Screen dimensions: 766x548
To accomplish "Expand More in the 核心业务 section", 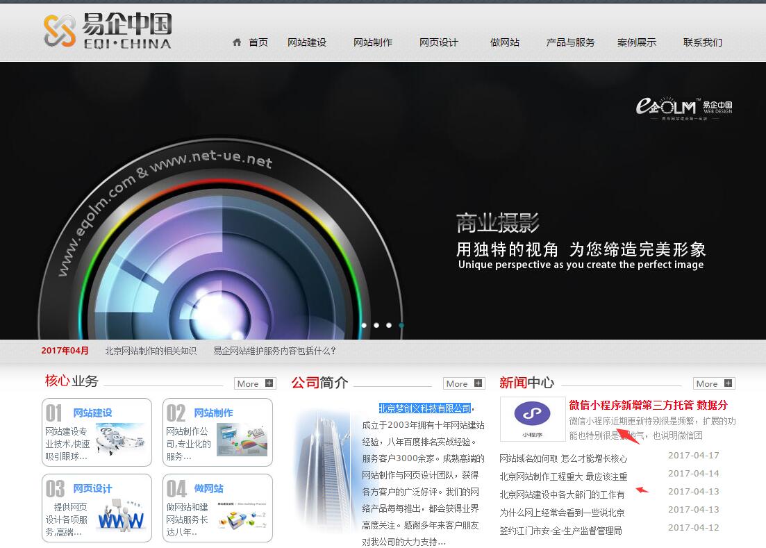I will (x=255, y=383).
